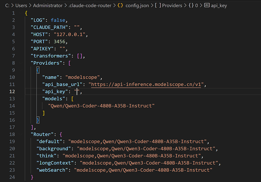Click the "default" key in Router

(49, 142)
